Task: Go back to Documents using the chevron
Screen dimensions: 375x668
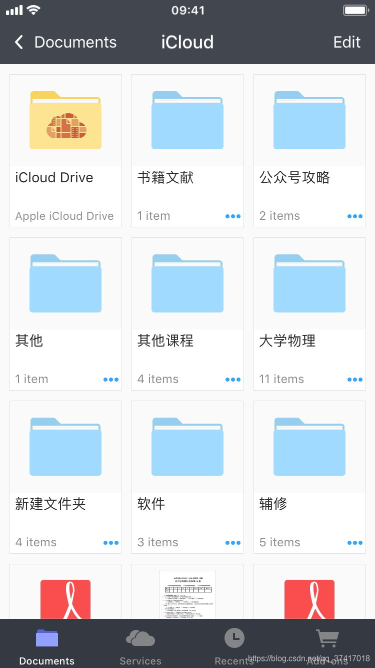Action: 19,42
